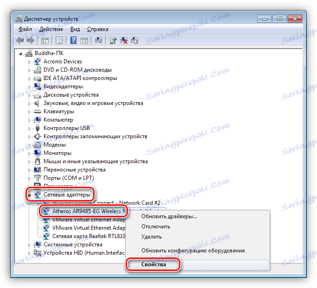Viewport: 317px width, 288px height.
Task: Expand the DVD и CD-ROM дисководы node
Action: 29,70
